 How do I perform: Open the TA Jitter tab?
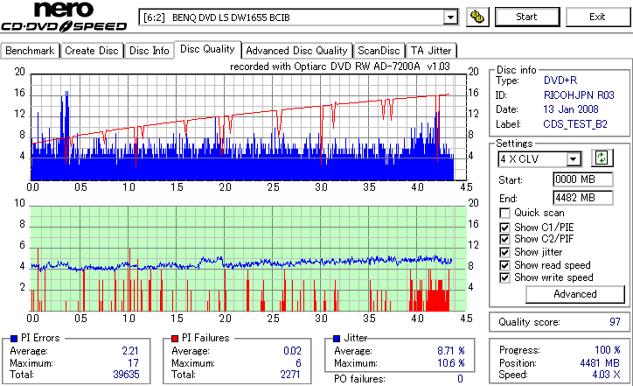point(431,51)
